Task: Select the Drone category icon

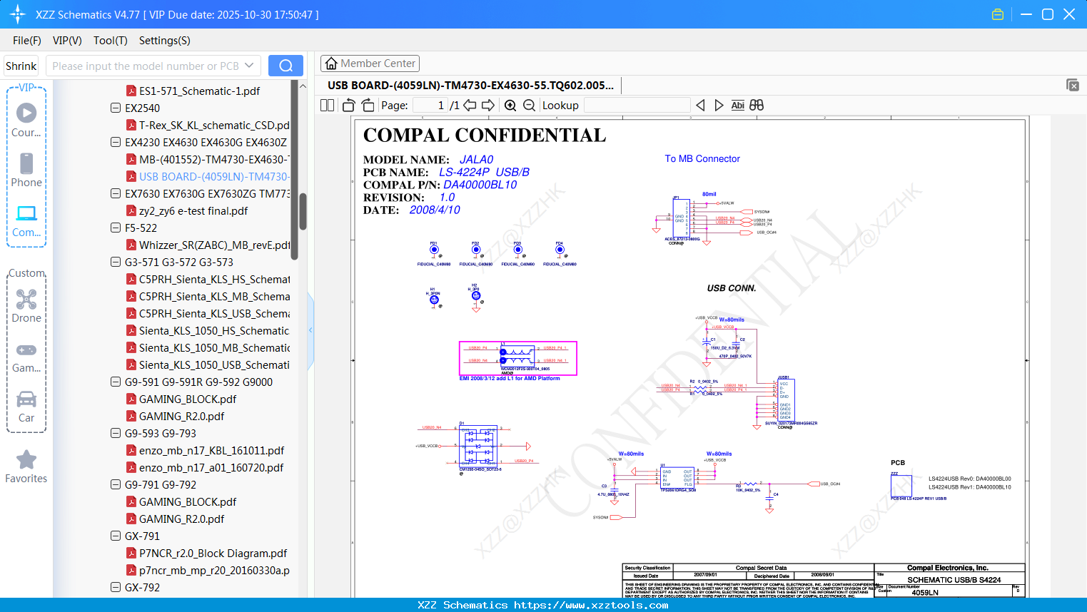Action: [x=26, y=305]
